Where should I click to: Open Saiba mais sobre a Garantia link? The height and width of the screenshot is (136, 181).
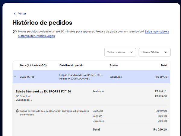(x=94, y=34)
